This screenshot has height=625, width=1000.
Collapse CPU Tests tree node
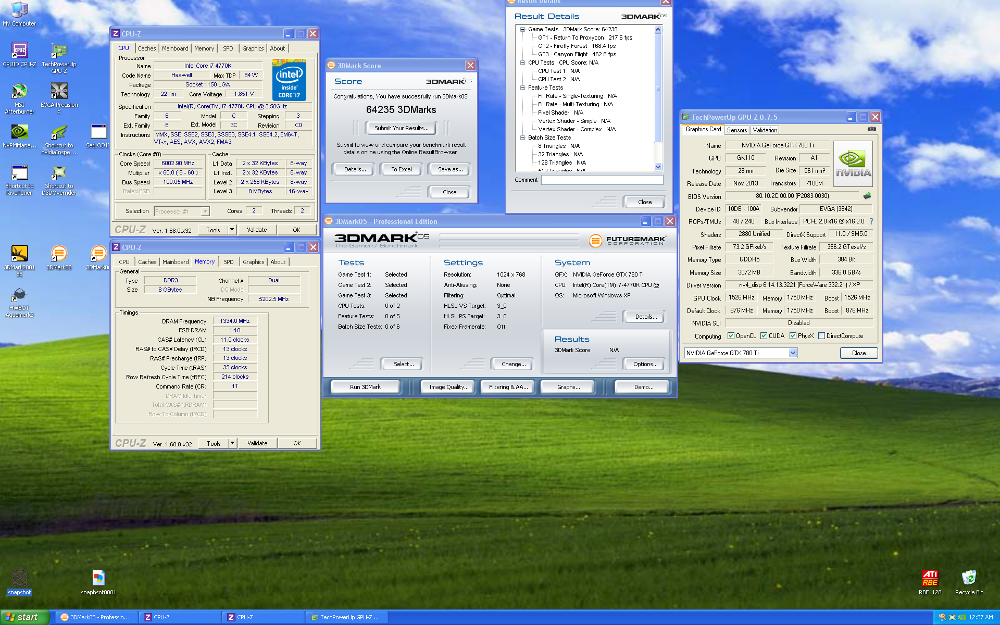coord(522,63)
